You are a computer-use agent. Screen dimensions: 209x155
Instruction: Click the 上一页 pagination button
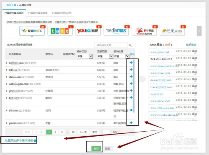39,132
